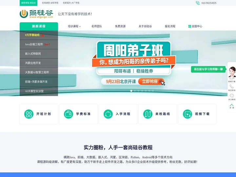The height and width of the screenshot is (177, 236).
Task: Open the 全国中心 nav item
Action: click(x=195, y=26)
